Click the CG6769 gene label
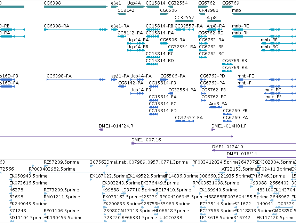The width and height of the screenshot is (296, 223). click(x=231, y=3)
